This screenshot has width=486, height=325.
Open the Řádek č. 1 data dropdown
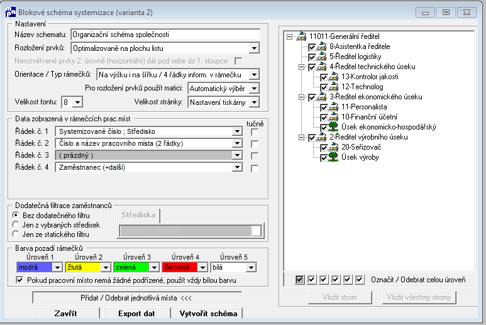237,131
